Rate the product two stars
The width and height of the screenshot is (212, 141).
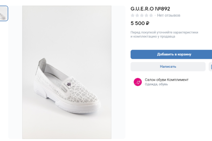click(x=137, y=16)
